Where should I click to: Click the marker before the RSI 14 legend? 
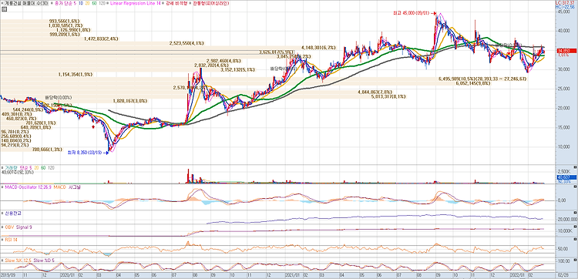pos(2,240)
